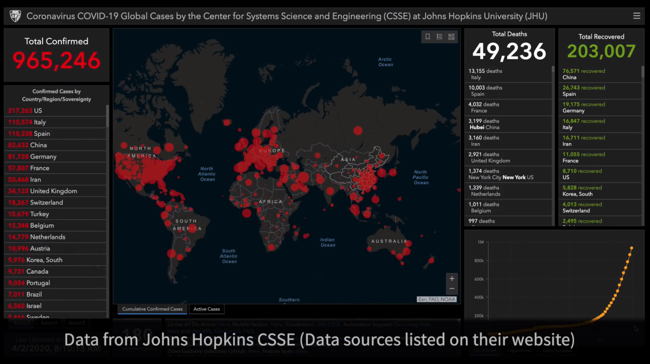Open the map bookmarks icon
Viewport: 650px width, 364px height.
(x=428, y=37)
